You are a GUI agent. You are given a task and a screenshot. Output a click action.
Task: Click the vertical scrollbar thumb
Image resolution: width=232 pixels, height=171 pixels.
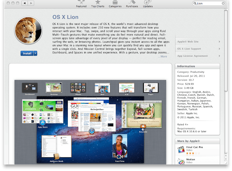(226, 51)
